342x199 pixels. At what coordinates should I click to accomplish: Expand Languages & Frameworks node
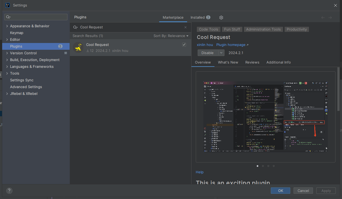tap(7, 67)
